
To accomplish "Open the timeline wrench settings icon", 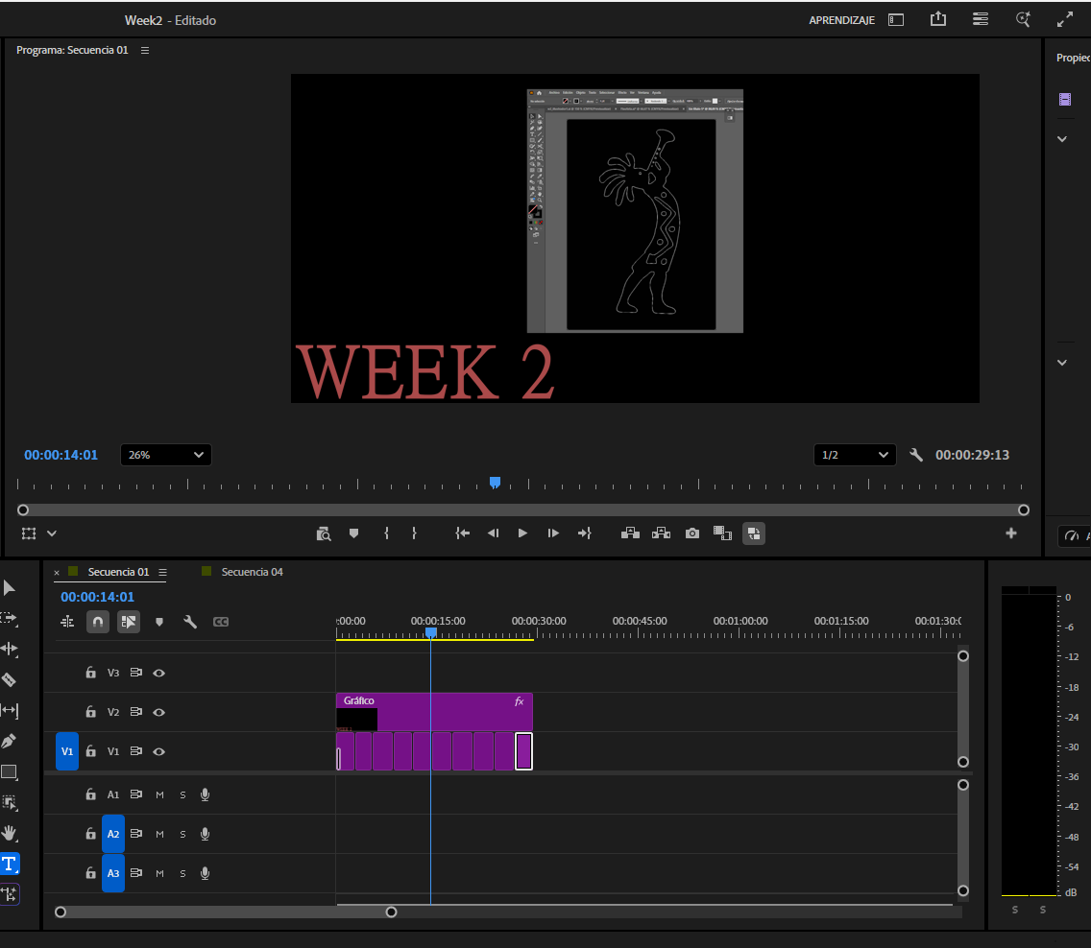I will [x=190, y=622].
